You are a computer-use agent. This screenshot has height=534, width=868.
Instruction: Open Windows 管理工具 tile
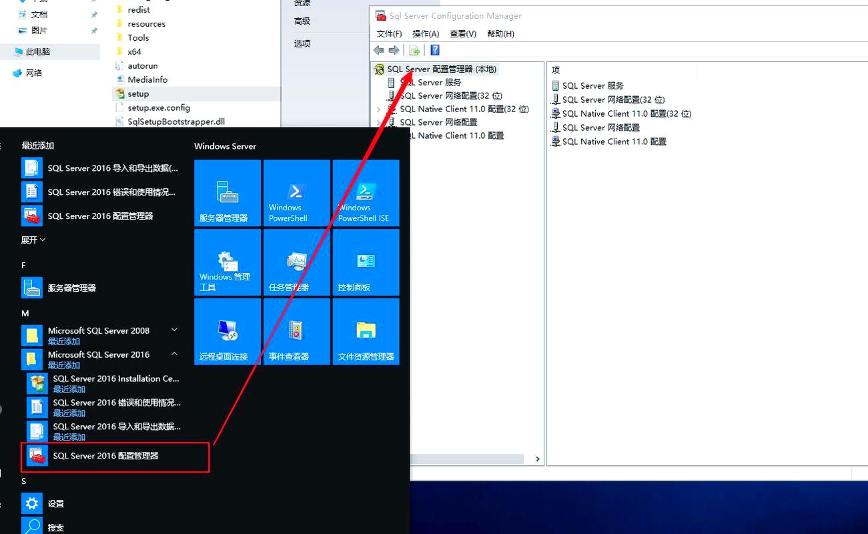(x=227, y=262)
